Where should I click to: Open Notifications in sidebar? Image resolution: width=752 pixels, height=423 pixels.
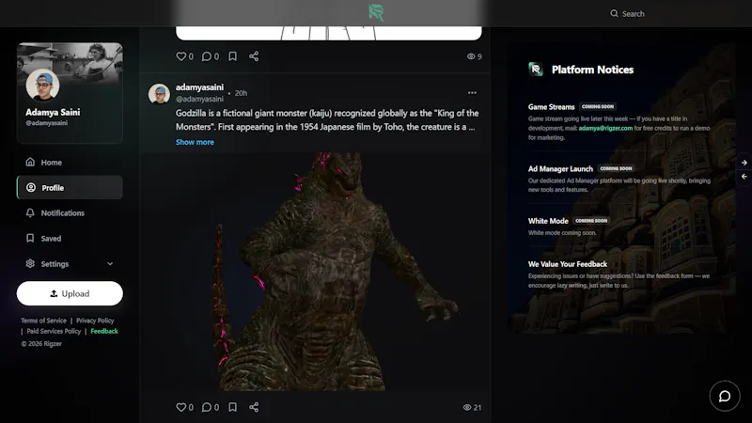[x=70, y=213]
